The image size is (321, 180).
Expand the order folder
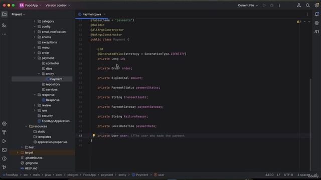click(35, 53)
